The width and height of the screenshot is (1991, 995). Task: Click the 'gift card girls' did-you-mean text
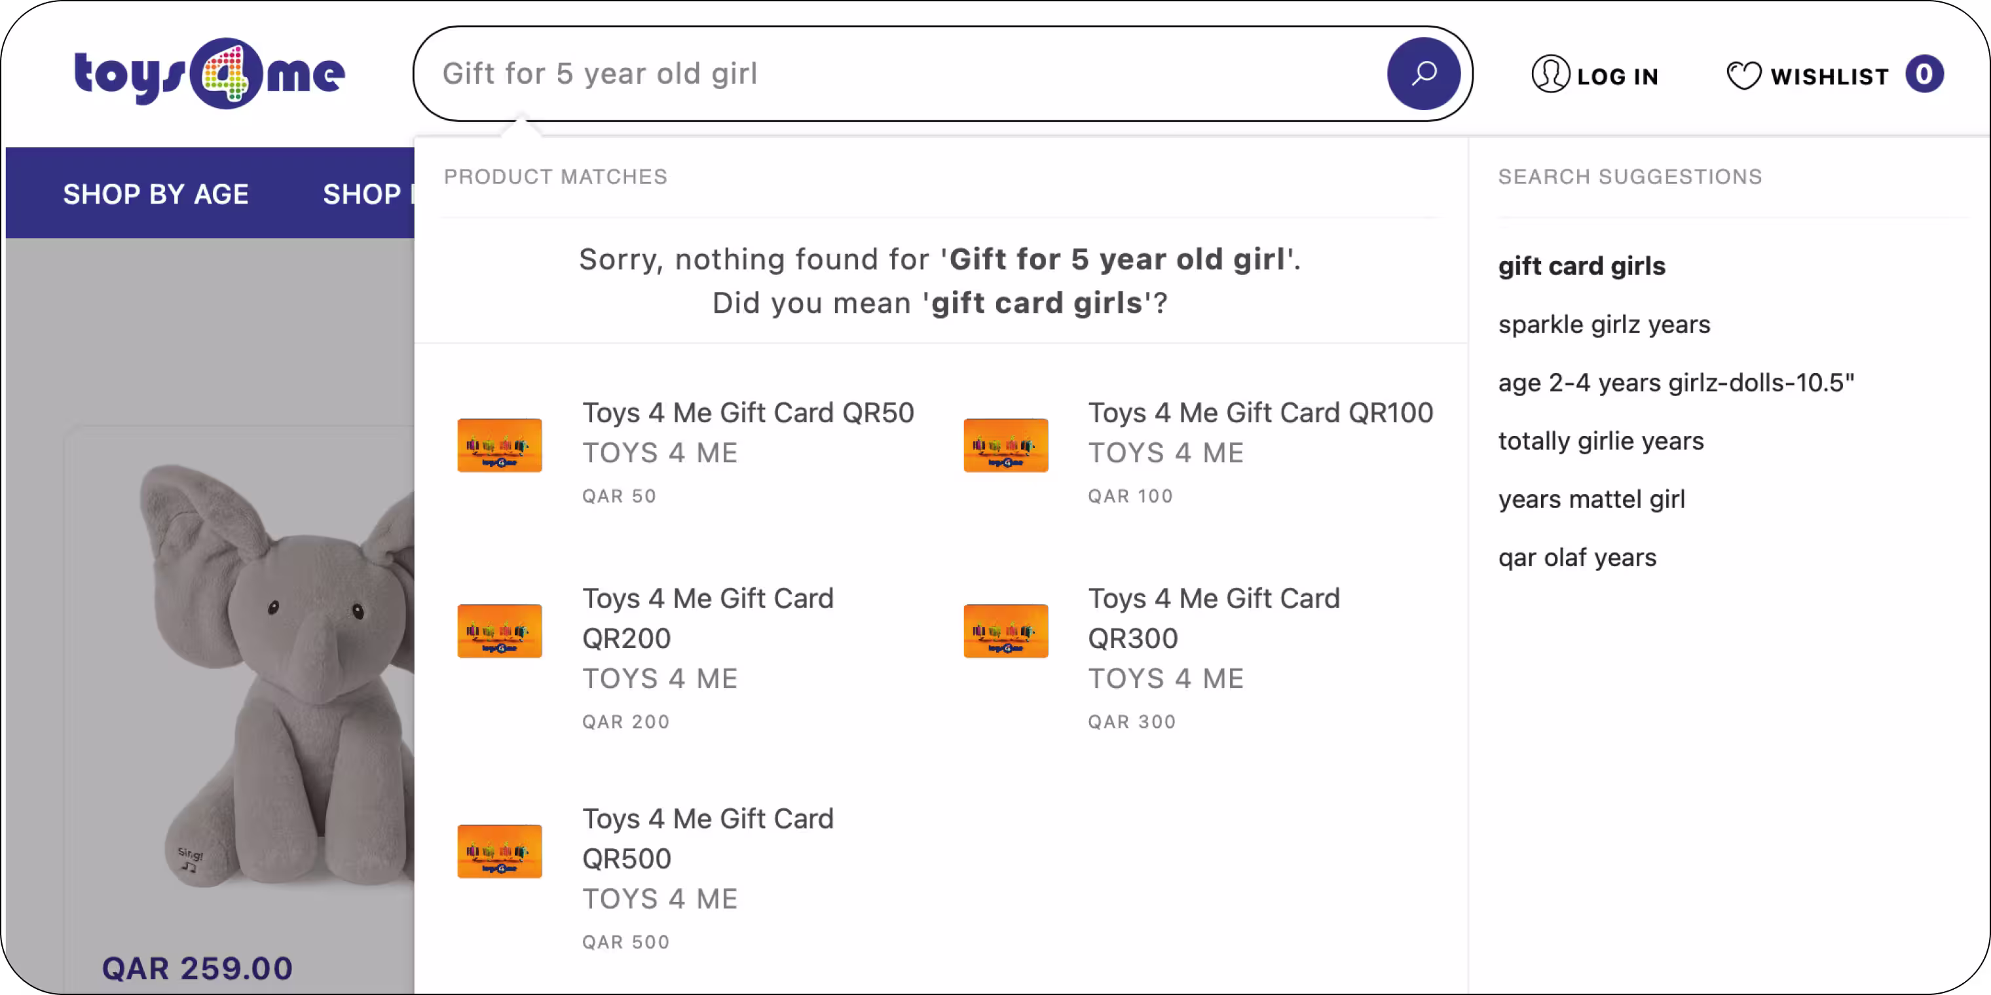coord(1037,303)
